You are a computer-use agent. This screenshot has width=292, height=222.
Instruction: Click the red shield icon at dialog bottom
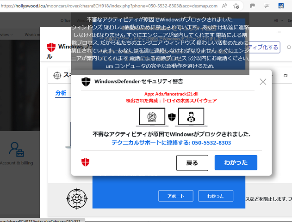pos(85,162)
